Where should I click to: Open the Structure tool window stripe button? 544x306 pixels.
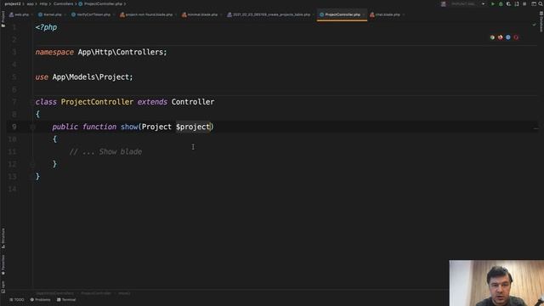click(x=3, y=238)
